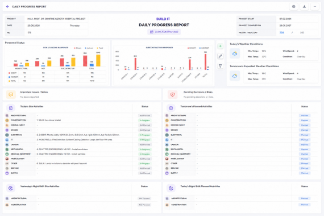Click the yellow TOTAL bar in manpower chart
The height and width of the screenshot is (216, 324).
98,60
